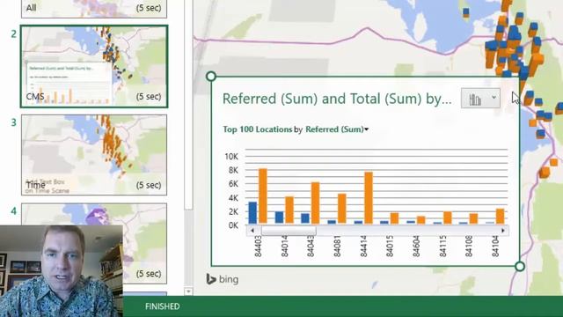Click the 84104 zip code label
The width and height of the screenshot is (563, 317).
click(495, 247)
